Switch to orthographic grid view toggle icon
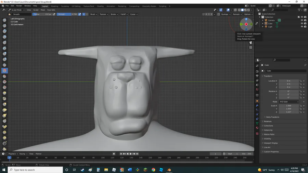This screenshot has width=308, height=173. [x=251, y=48]
